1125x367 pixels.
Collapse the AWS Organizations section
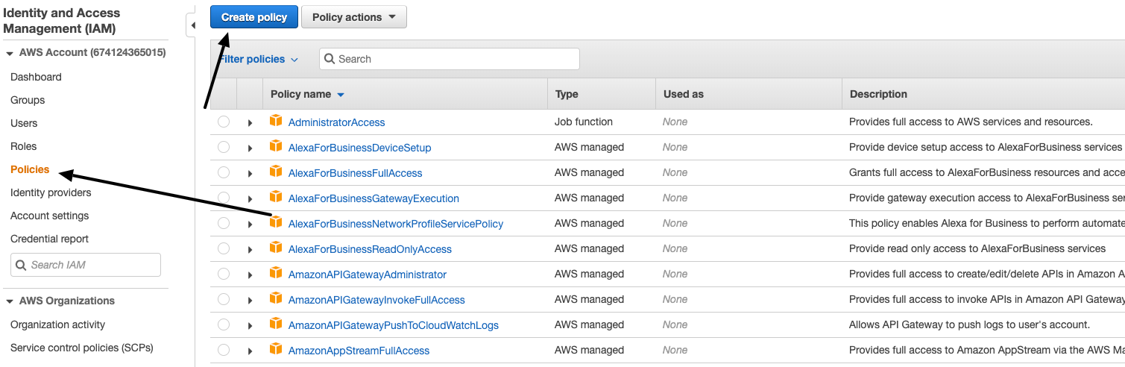[x=10, y=301]
